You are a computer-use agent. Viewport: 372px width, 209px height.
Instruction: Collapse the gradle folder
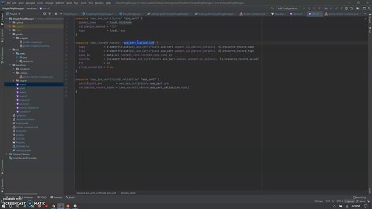[x=10, y=34]
